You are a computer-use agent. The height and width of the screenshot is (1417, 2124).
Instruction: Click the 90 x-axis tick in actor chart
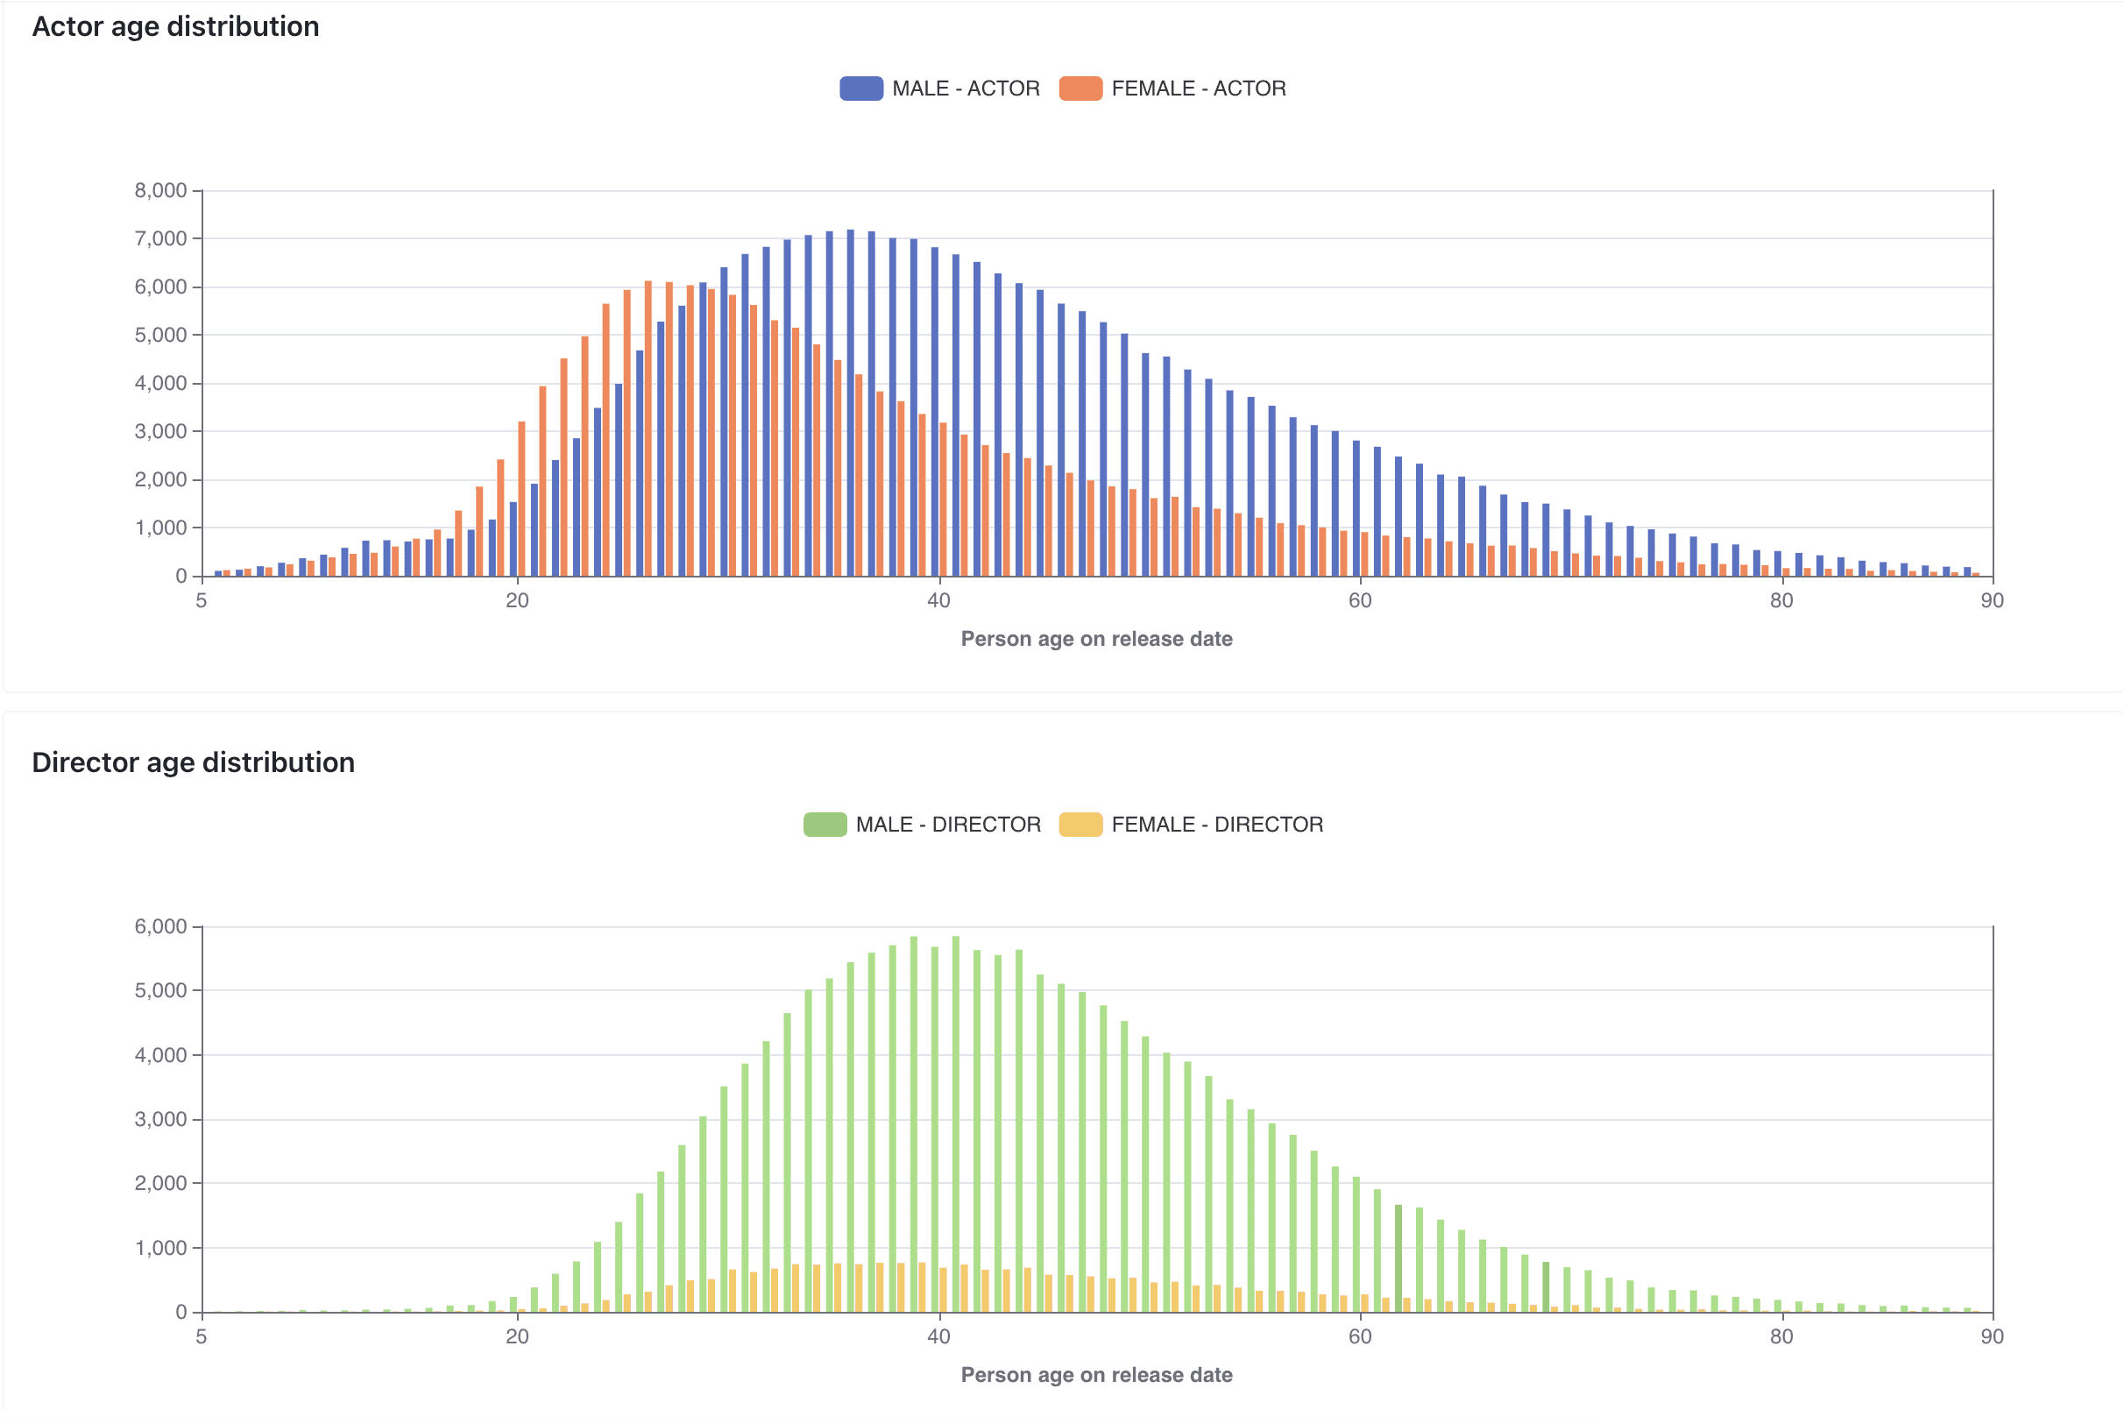pos(1992,601)
